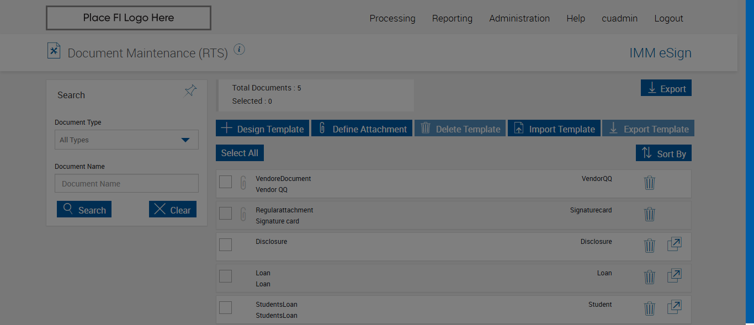Screen dimensions: 754x325
Task: Click into the Document Name field
Action: pos(126,184)
